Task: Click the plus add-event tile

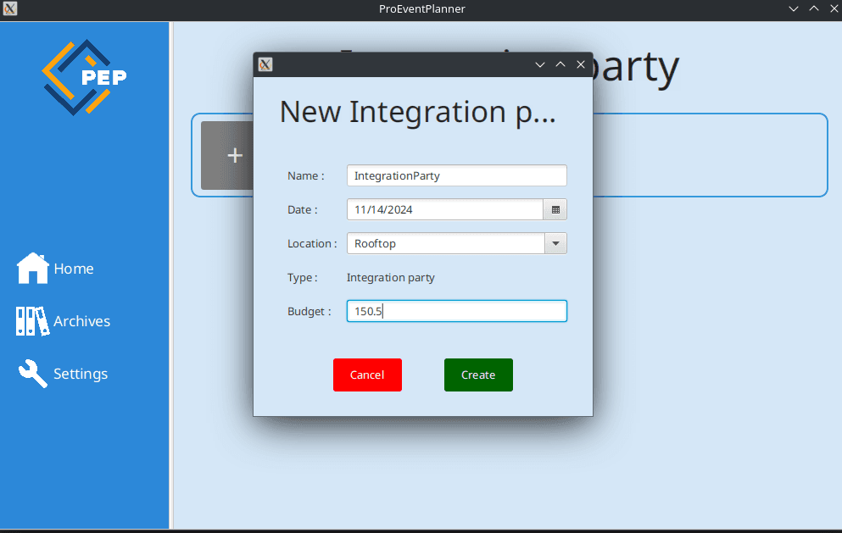Action: (227, 155)
